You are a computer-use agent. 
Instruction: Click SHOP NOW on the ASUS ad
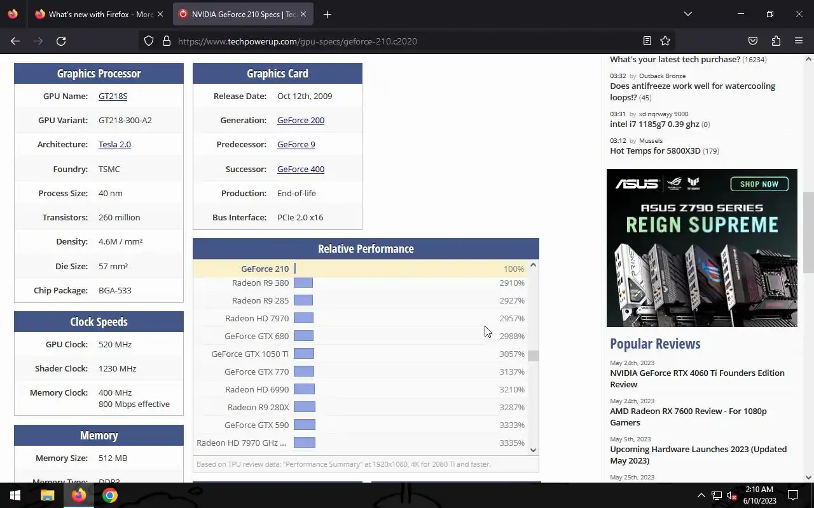click(759, 184)
